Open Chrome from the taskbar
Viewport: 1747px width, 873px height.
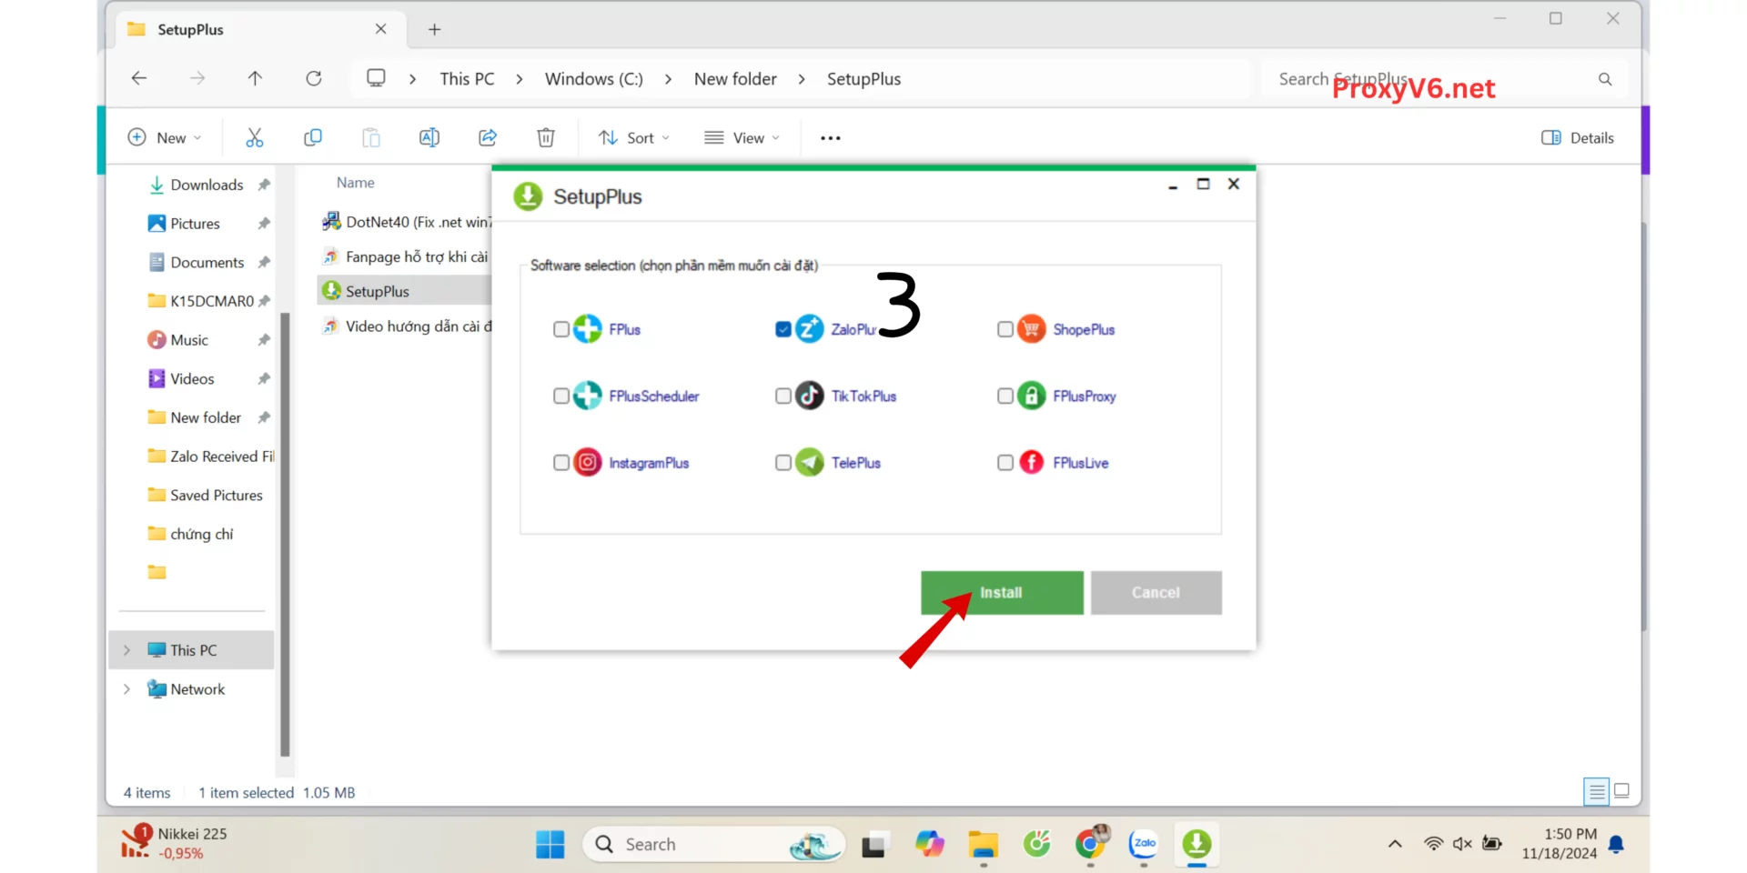point(1090,845)
